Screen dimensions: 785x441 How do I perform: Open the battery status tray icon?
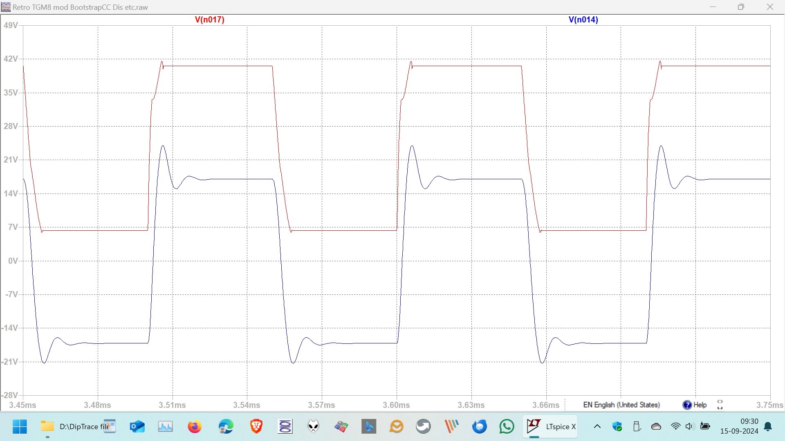click(705, 427)
